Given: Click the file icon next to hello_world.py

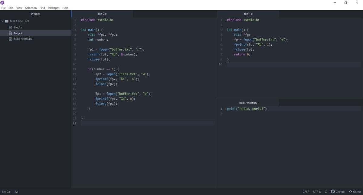Looking at the screenshot, I should point(11,39).
